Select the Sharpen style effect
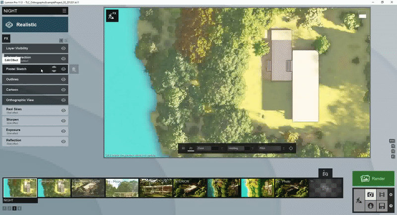397x215 pixels. [x=35, y=121]
